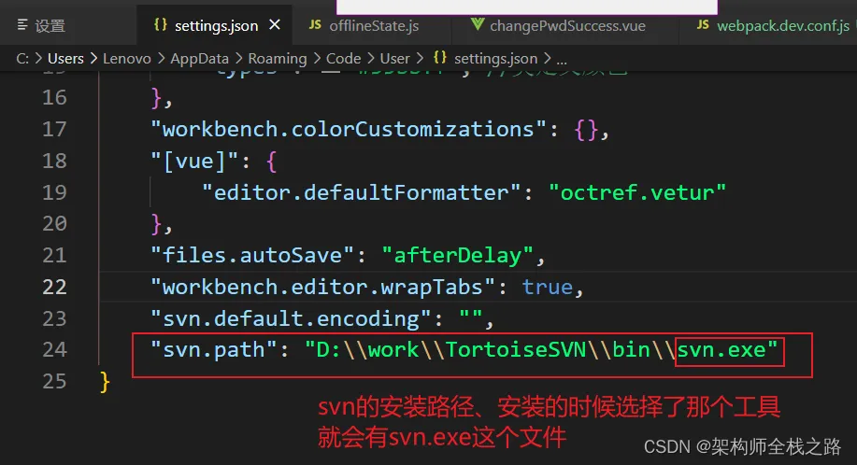Click User in the breadcrumb path

tap(394, 59)
